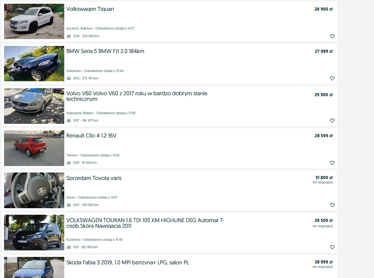Click text 2010 - 270 000 km

86,36
